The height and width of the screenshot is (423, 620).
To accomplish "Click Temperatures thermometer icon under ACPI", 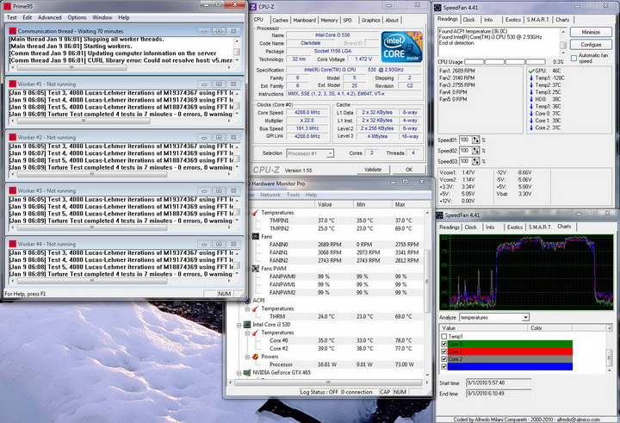I will pos(256,308).
